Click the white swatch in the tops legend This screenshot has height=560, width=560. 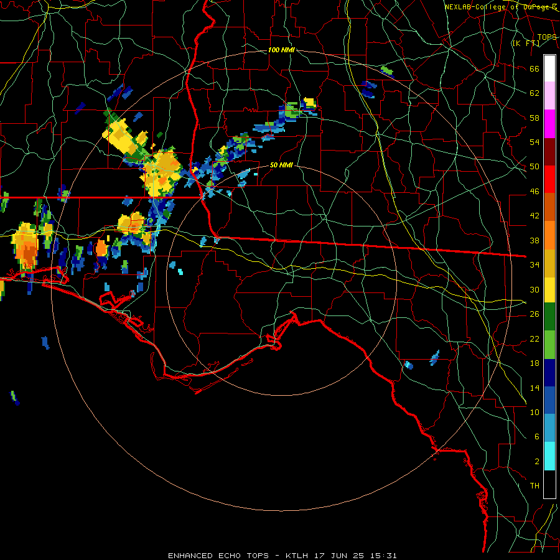(x=549, y=68)
